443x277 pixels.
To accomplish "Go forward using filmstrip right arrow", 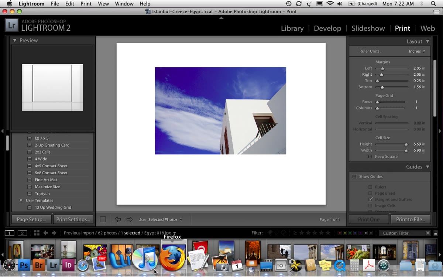I will click(54, 233).
